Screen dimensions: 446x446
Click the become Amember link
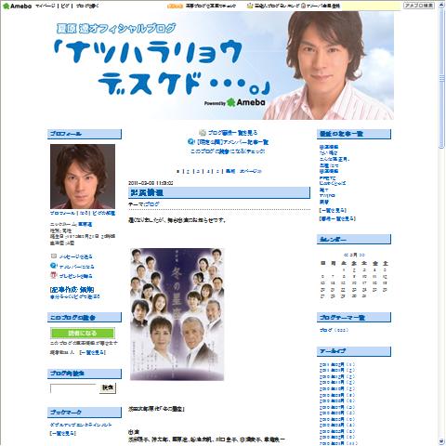[x=76, y=267]
